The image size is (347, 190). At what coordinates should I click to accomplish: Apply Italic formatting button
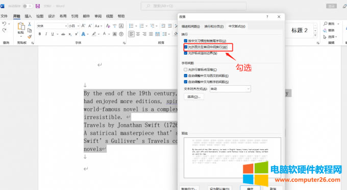pos(46,34)
